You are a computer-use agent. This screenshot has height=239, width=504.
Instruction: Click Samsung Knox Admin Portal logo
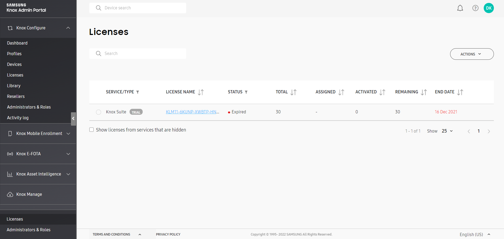26,8
